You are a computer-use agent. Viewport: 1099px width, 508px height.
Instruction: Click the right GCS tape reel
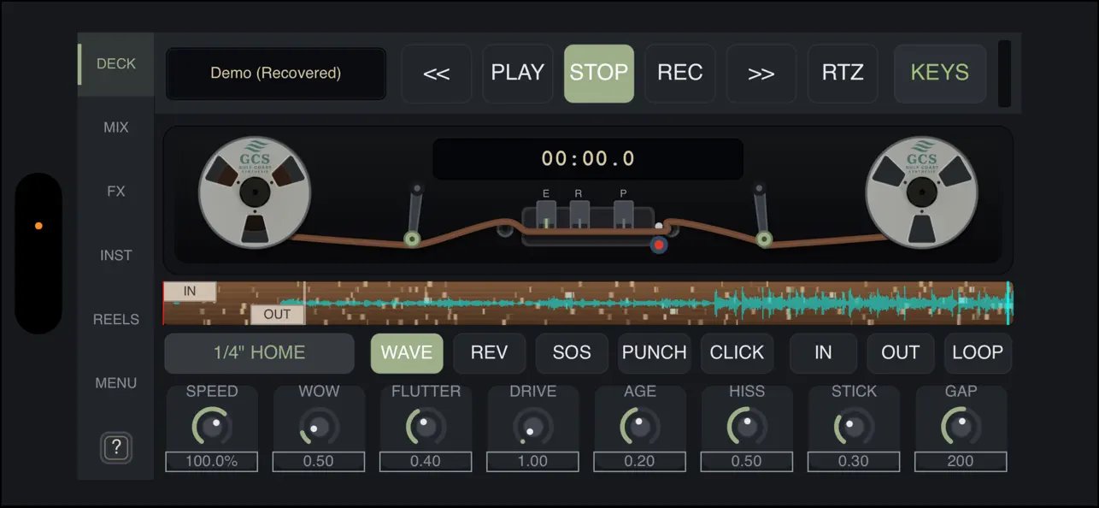click(x=921, y=192)
